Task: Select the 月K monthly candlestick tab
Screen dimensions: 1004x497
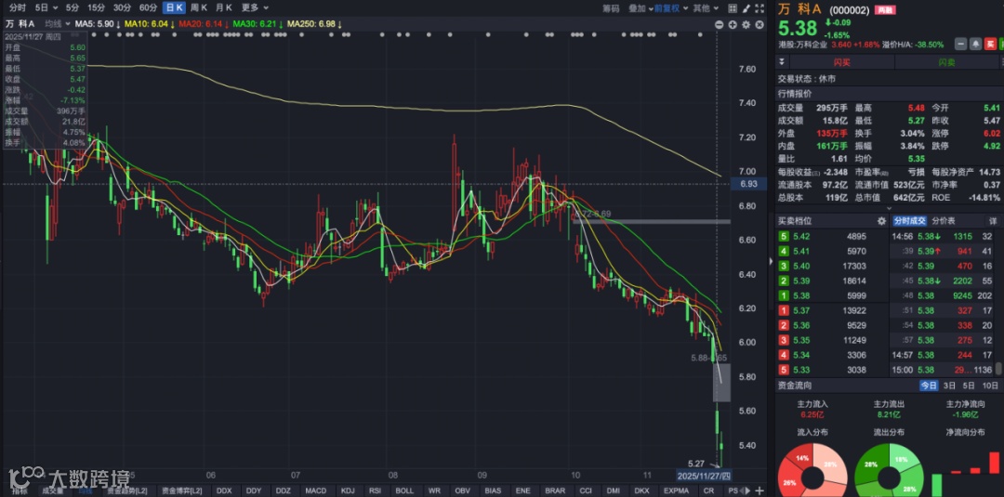Action: (x=224, y=7)
